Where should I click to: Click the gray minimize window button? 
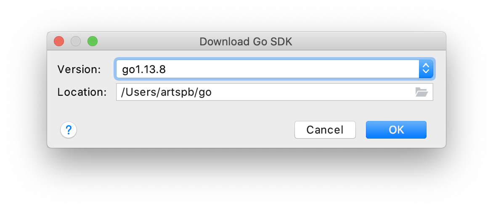coord(76,41)
